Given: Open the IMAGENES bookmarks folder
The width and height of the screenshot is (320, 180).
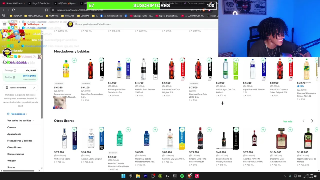Looking at the screenshot, I should 67,16.
